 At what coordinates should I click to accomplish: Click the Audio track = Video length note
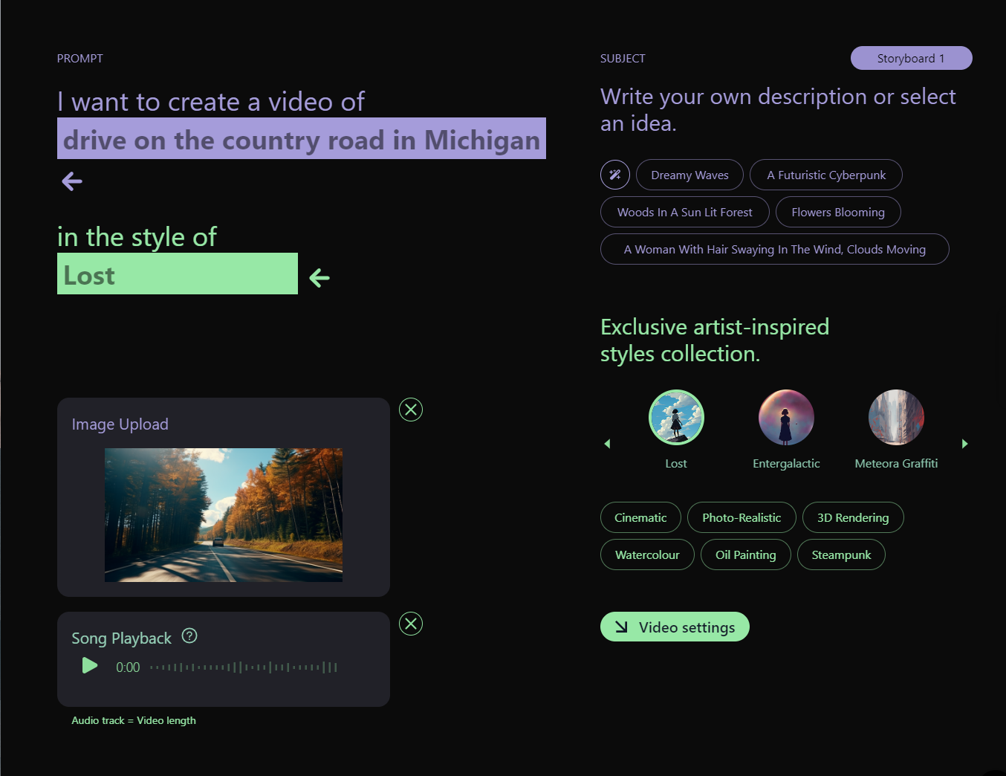134,720
